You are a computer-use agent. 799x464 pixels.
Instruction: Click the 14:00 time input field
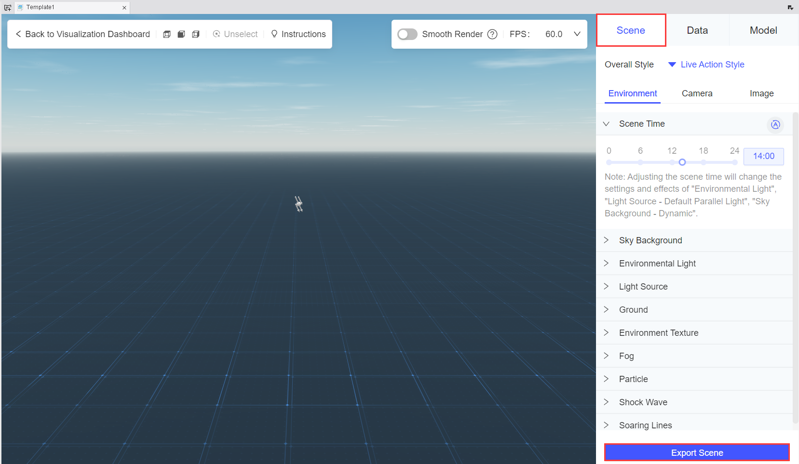[x=763, y=156]
